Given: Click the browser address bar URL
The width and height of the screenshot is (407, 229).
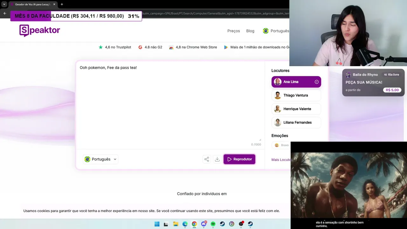Looking at the screenshot, I should coord(216,13).
